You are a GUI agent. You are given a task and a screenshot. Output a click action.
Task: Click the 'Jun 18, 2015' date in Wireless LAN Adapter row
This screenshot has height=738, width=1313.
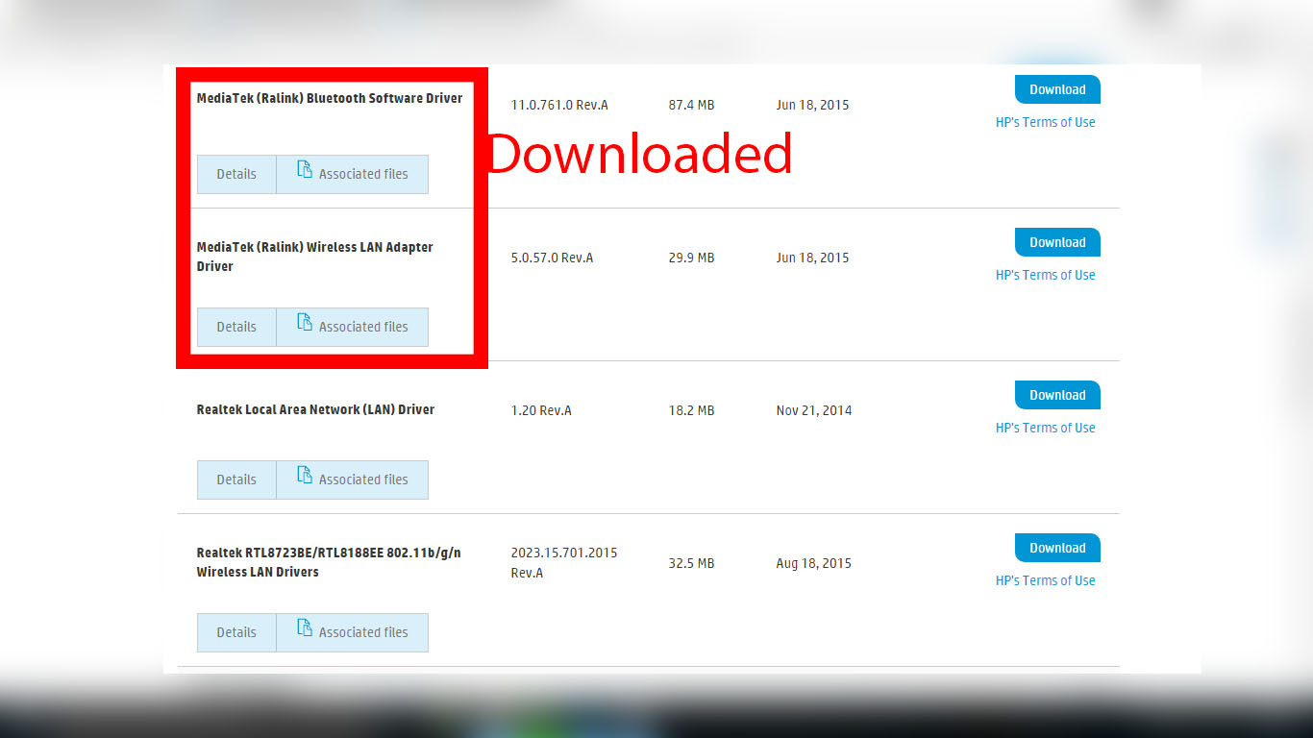(812, 258)
